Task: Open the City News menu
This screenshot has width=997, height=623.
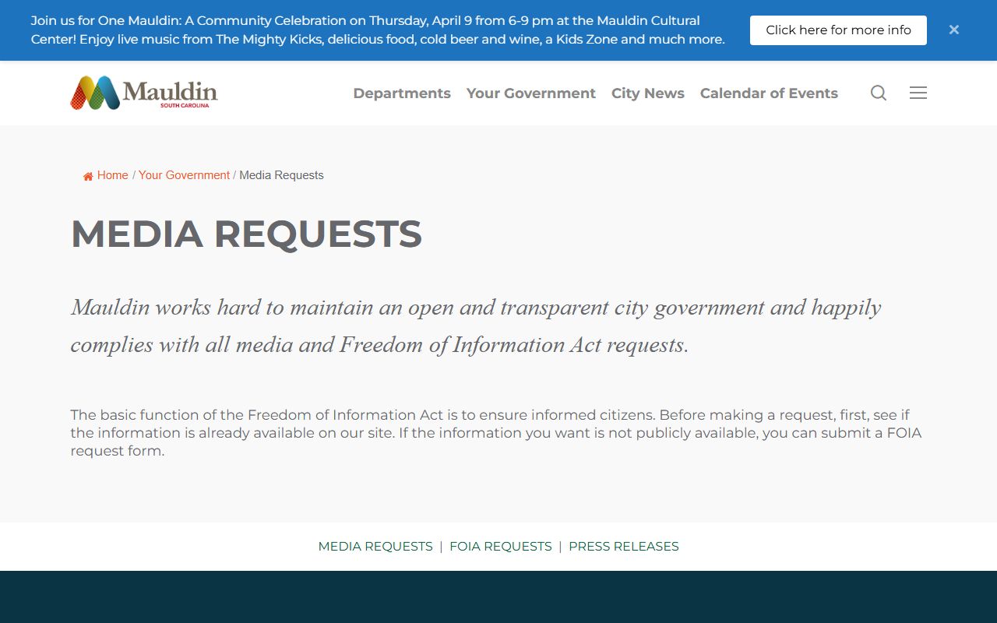Action: 648,93
